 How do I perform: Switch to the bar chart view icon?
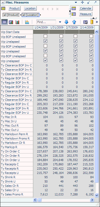tap(17, 22)
